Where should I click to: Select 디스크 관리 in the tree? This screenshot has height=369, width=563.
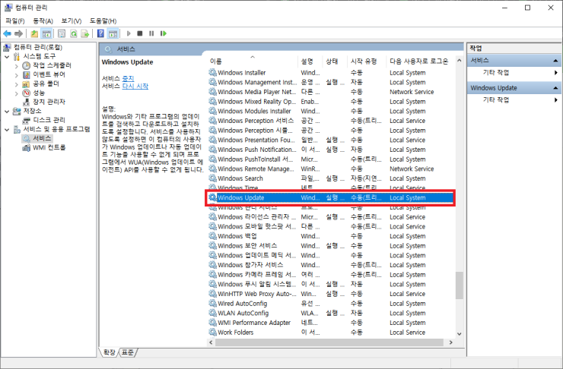coord(49,120)
